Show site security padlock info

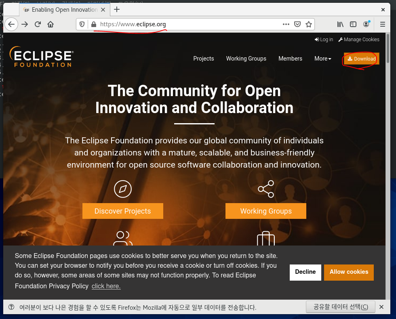[94, 24]
